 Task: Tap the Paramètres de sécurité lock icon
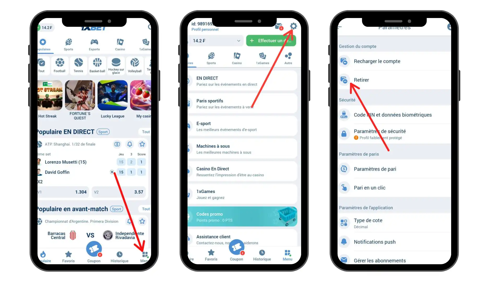coord(344,133)
